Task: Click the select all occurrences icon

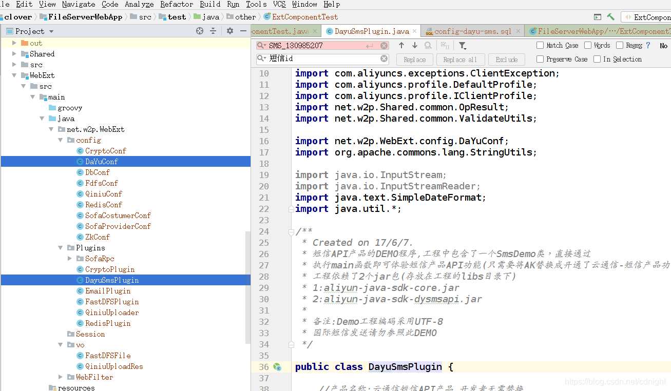Action: (446, 45)
